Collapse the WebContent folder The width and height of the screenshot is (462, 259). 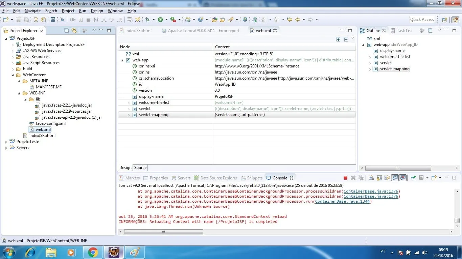coord(13,75)
